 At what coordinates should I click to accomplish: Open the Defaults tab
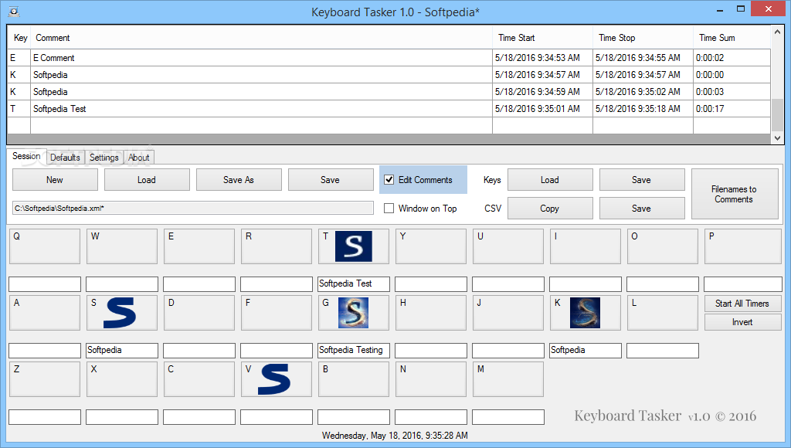[x=65, y=158]
